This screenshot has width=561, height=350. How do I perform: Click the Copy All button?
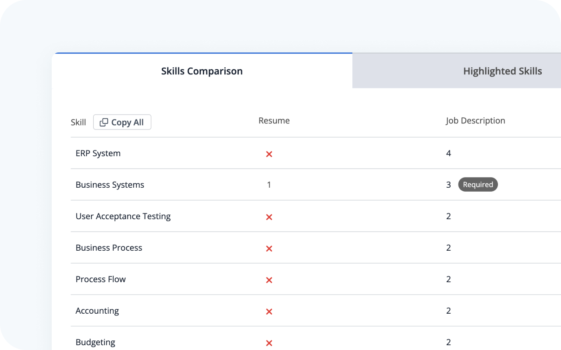coord(122,122)
